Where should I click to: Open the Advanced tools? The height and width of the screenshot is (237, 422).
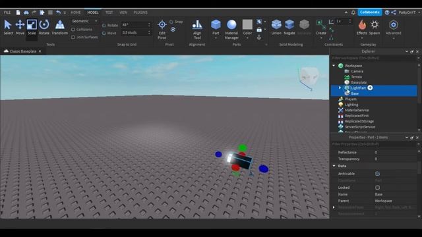[x=393, y=27]
